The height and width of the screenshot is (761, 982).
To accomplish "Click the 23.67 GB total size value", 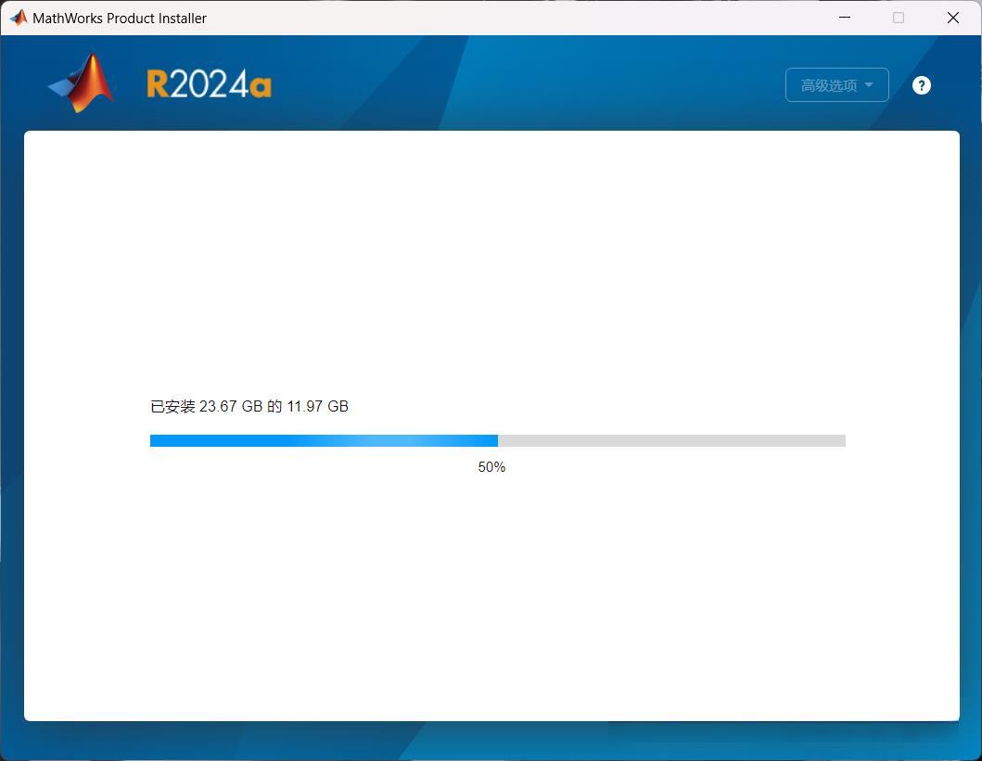I will [x=231, y=406].
